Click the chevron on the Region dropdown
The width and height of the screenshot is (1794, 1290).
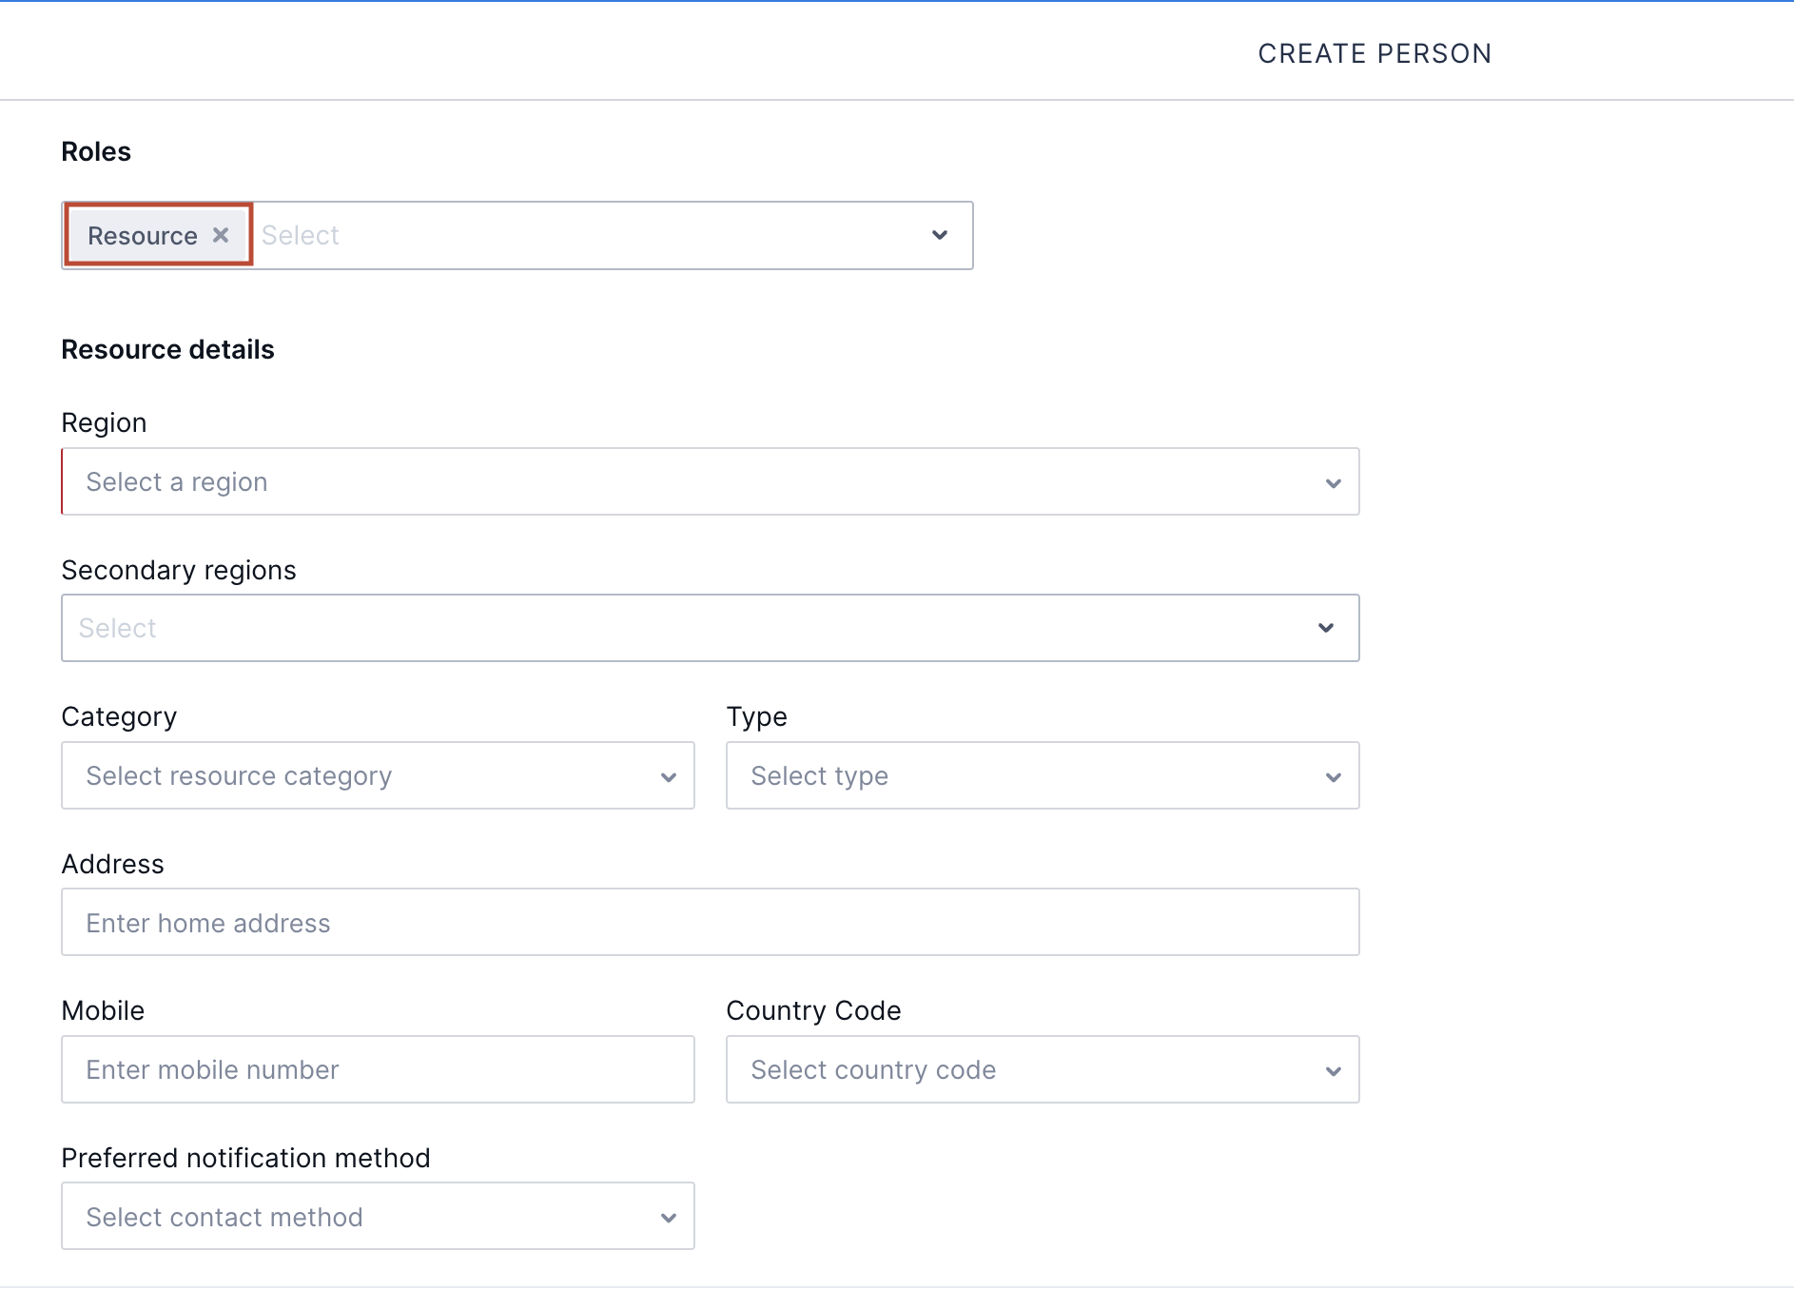[x=1333, y=482]
